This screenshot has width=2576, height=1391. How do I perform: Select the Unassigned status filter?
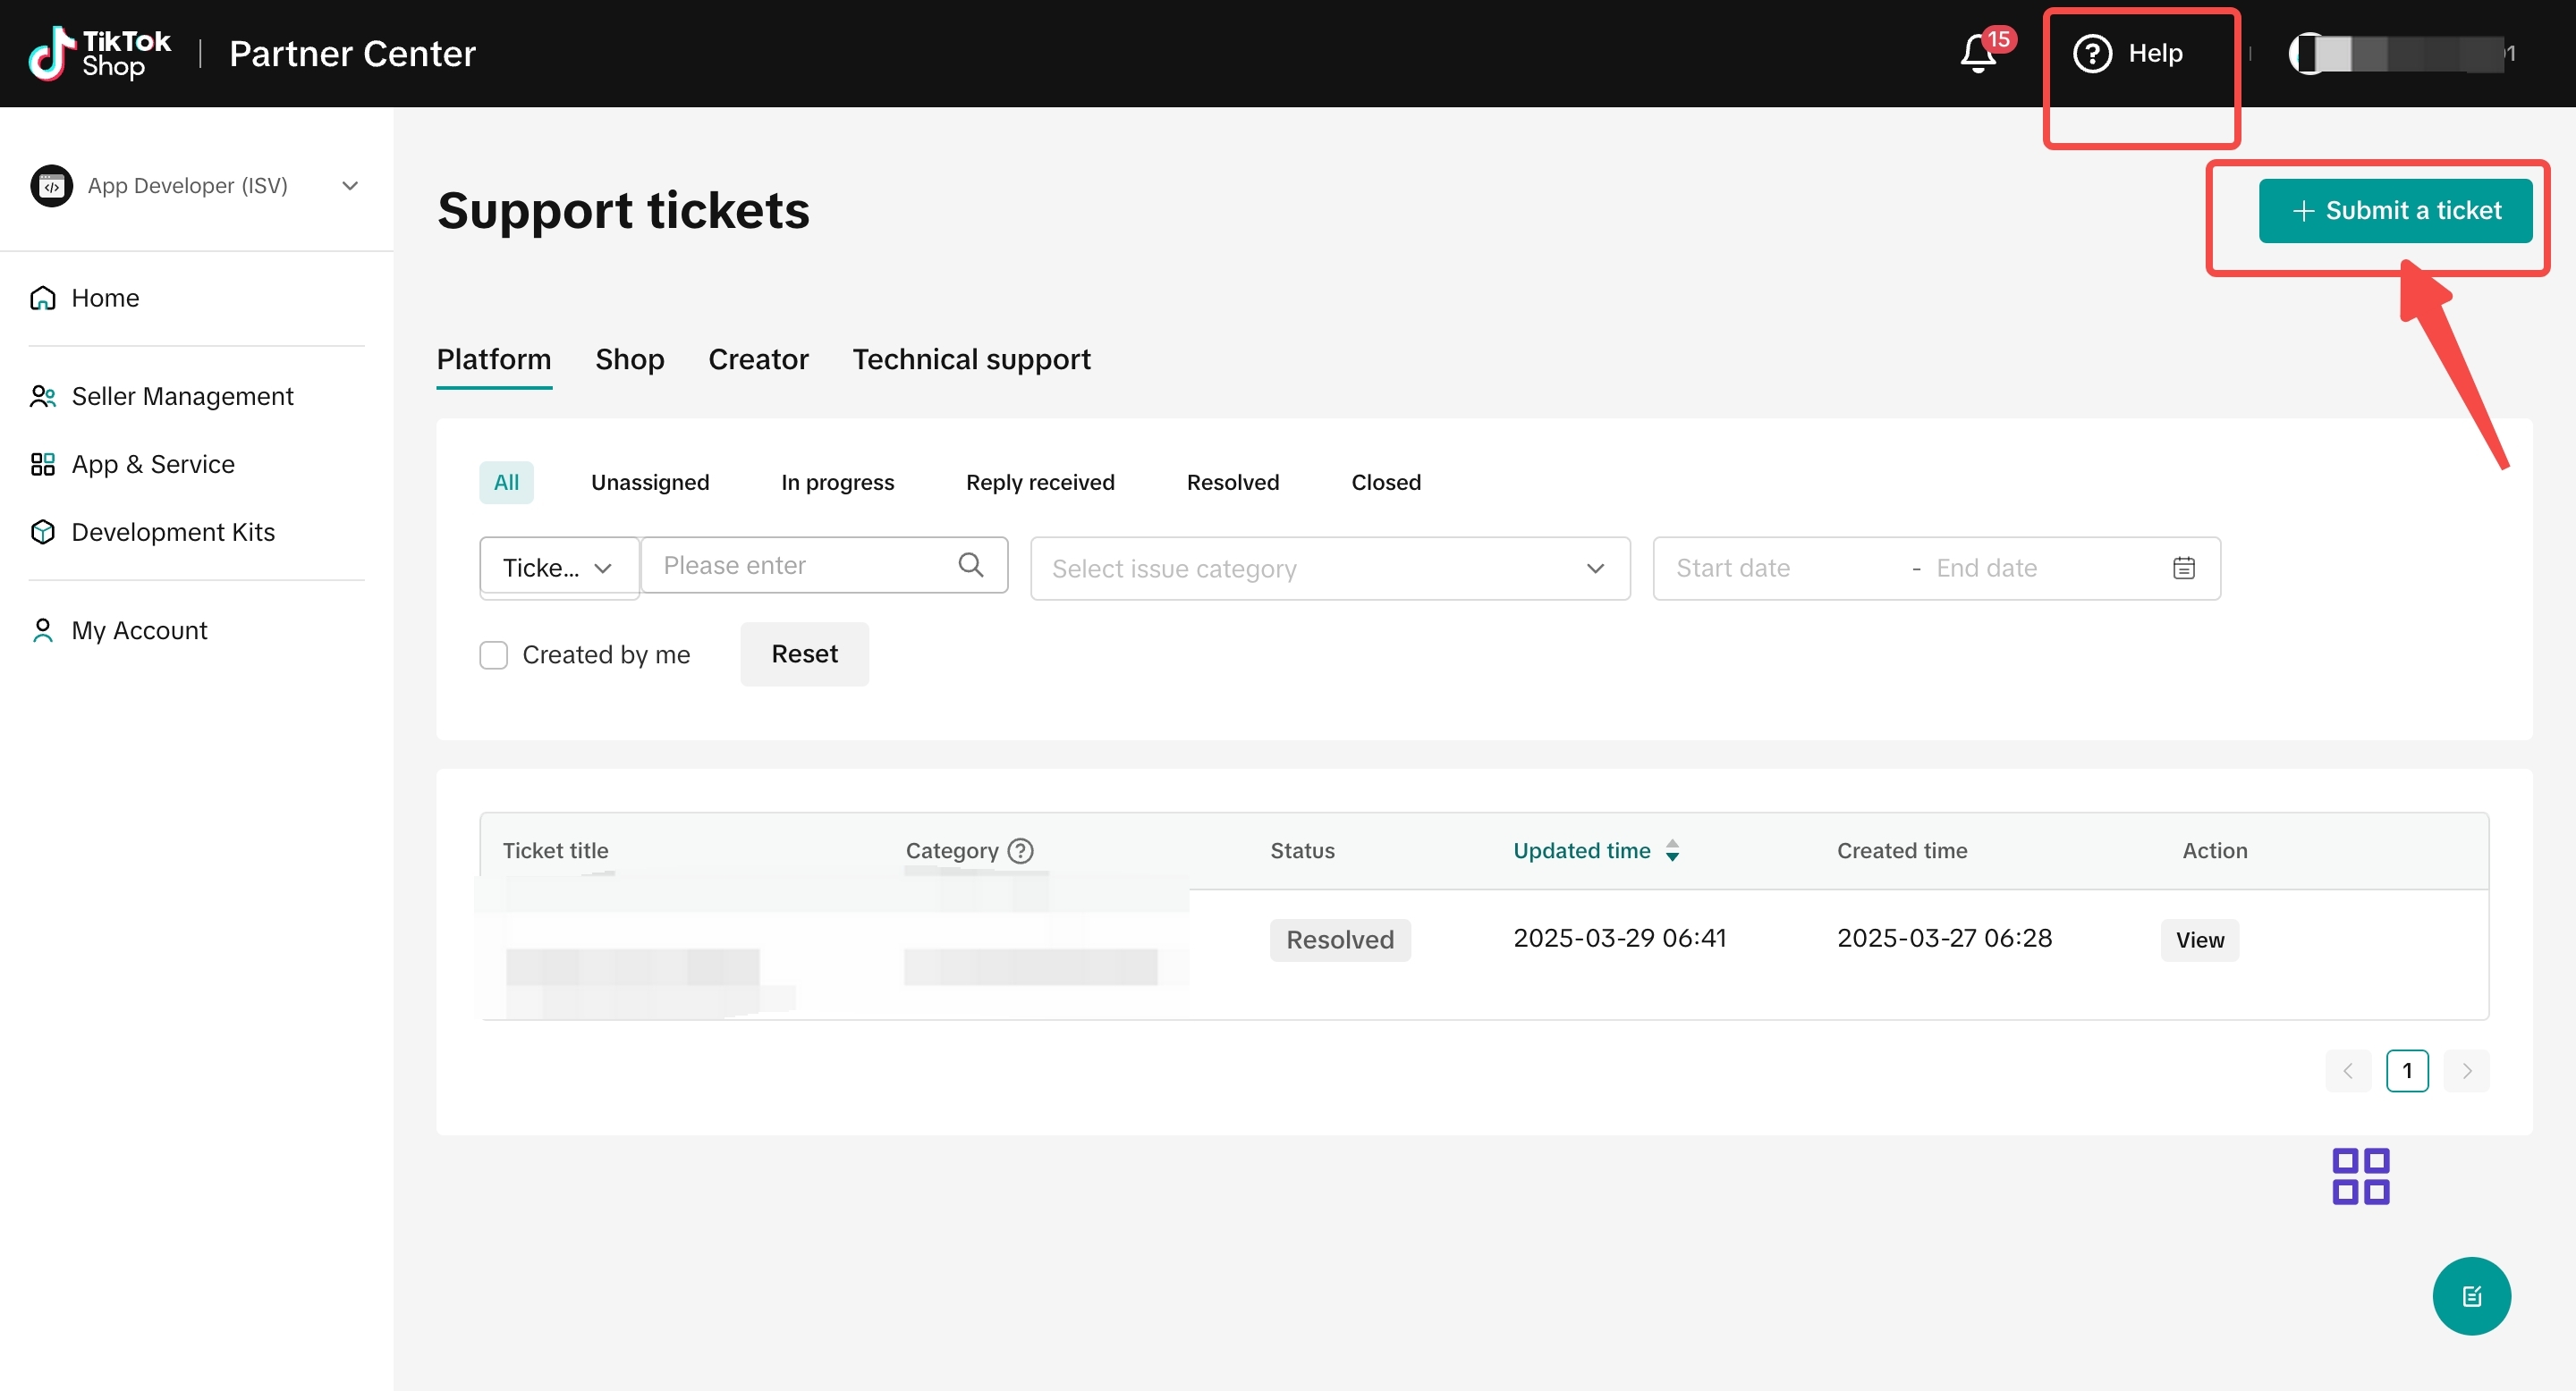click(650, 483)
